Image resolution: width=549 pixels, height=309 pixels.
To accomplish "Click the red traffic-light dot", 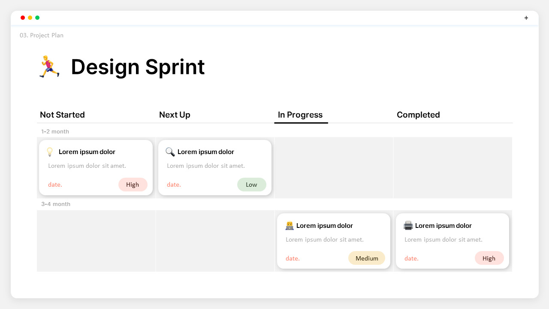I will (22, 18).
